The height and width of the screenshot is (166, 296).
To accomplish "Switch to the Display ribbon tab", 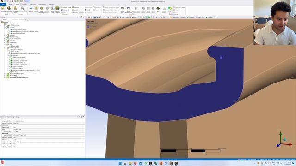I will pyautogui.click(x=25, y=4).
